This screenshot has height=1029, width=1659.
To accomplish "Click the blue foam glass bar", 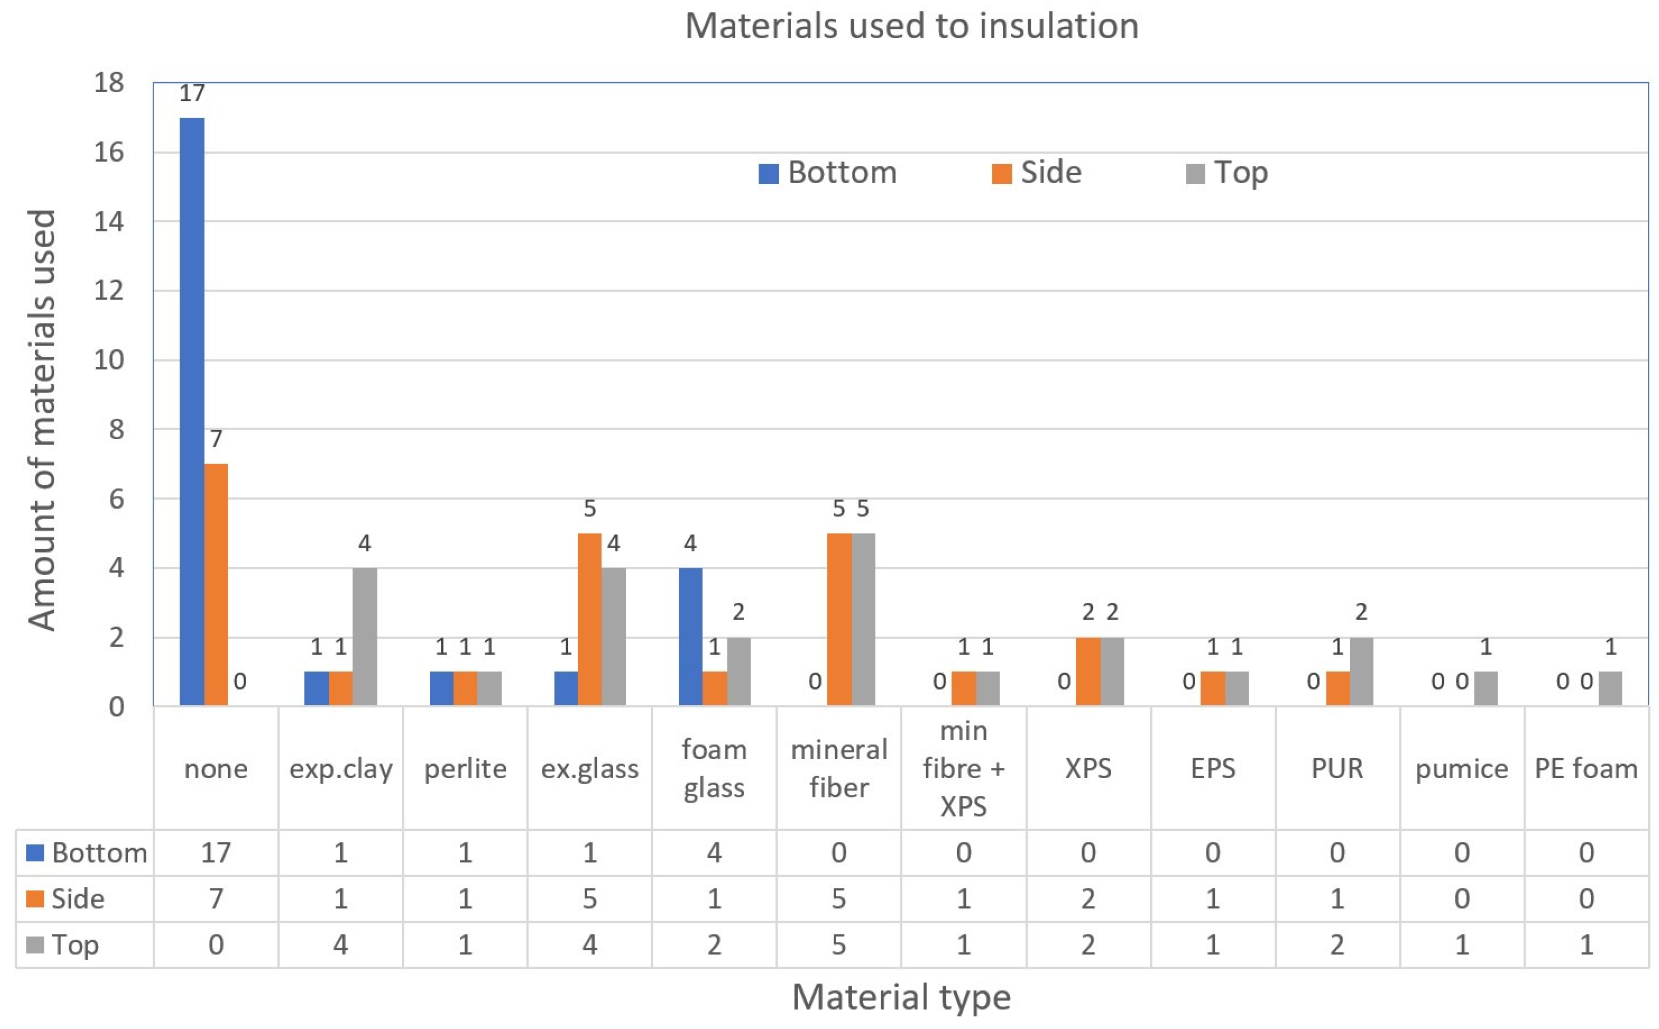I will coord(690,637).
